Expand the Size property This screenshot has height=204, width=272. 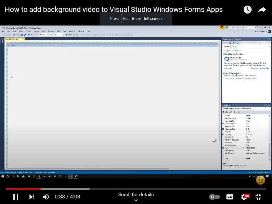pyautogui.click(x=223, y=148)
